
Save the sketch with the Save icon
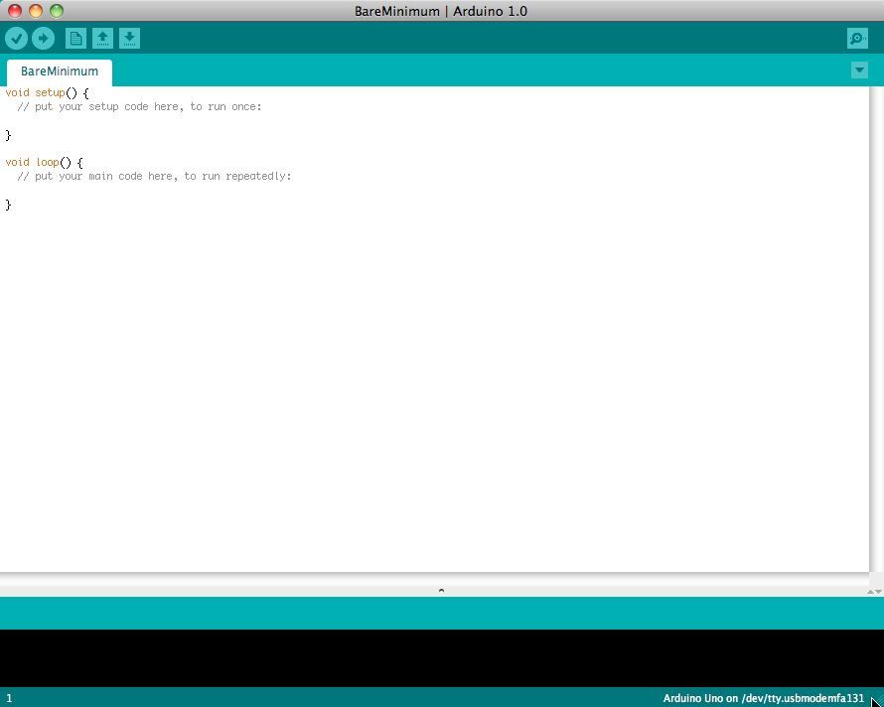129,38
